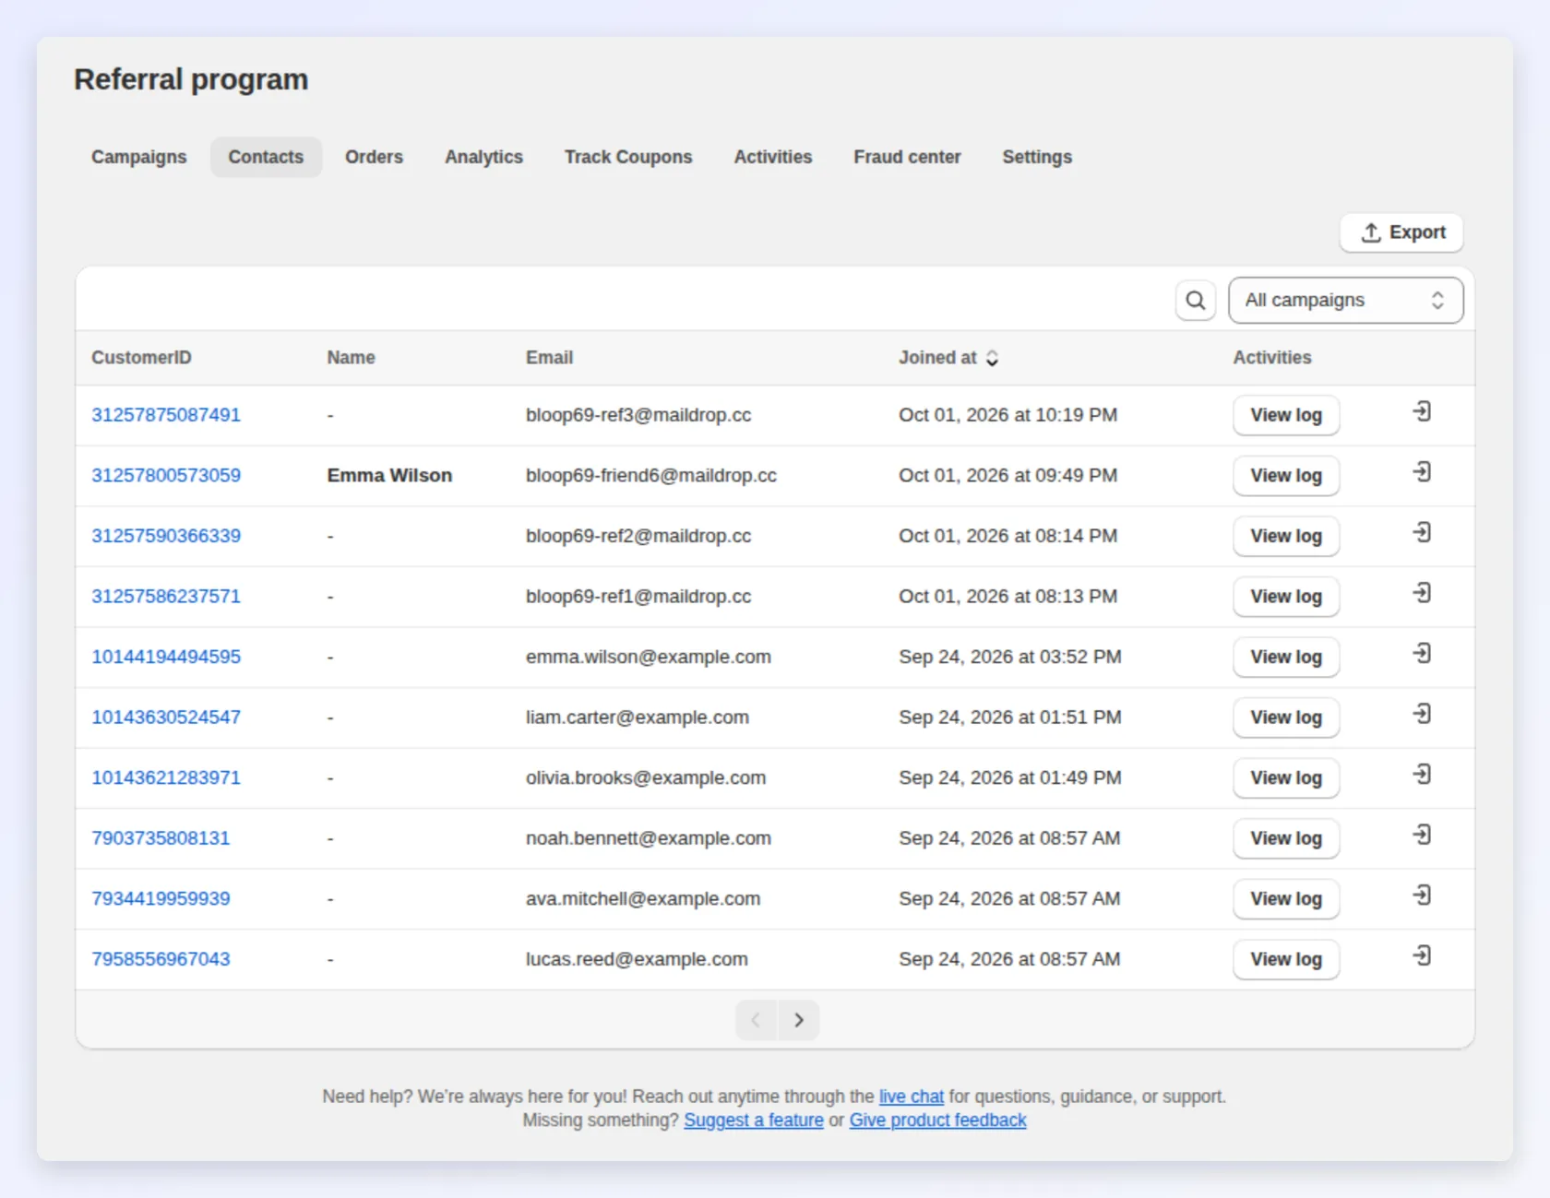Click arrow icon in emma.wilson@example.com row

tap(1422, 653)
